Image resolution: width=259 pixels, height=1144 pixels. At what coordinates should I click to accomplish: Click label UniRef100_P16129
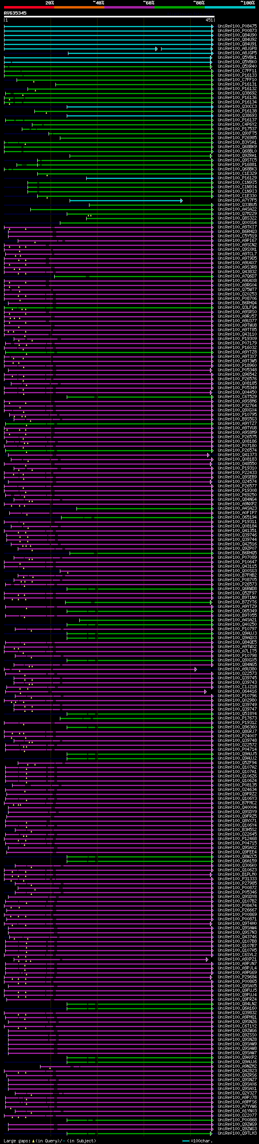coord(237,178)
